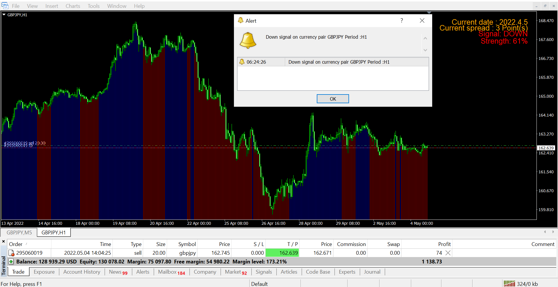Open the Charts menu
This screenshot has height=287, width=558.
coord(73,6)
